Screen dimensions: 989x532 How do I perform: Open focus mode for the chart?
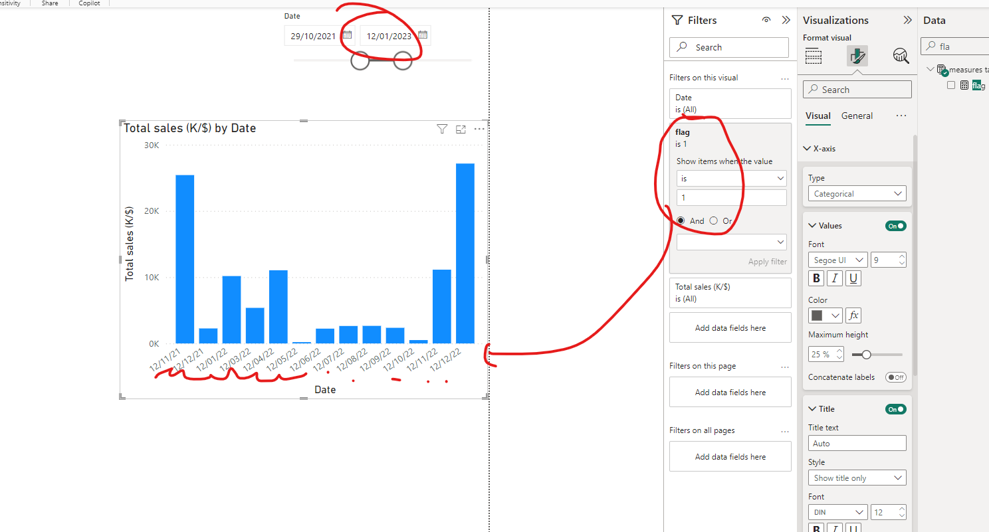(461, 129)
